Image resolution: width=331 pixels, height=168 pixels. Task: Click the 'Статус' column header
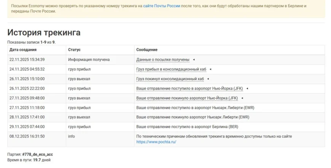click(x=74, y=50)
